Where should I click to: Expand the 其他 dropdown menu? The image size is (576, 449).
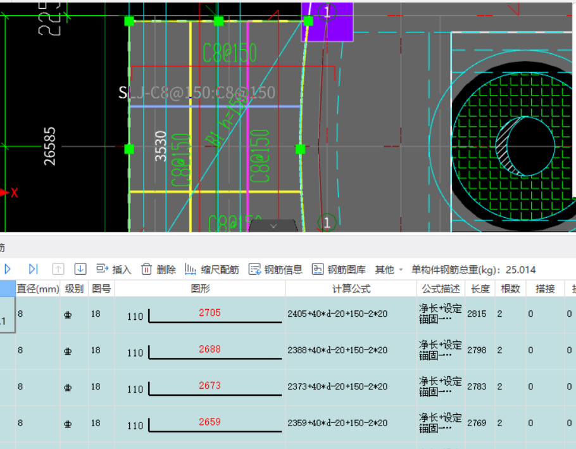pos(389,270)
